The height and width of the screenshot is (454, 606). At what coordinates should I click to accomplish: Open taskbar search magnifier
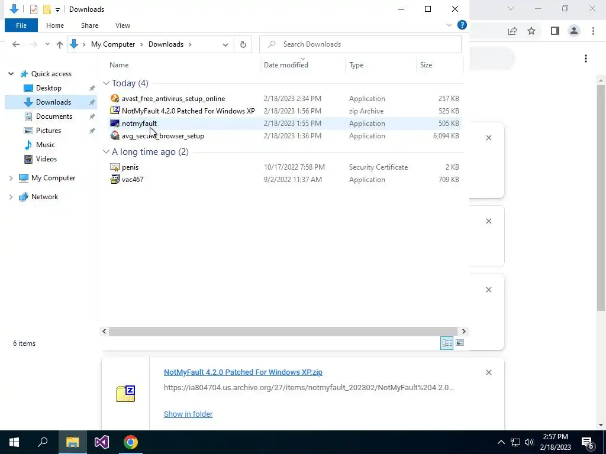(43, 442)
